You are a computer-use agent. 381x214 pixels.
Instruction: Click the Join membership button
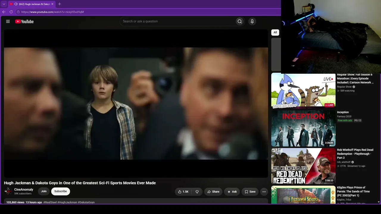[x=44, y=191]
